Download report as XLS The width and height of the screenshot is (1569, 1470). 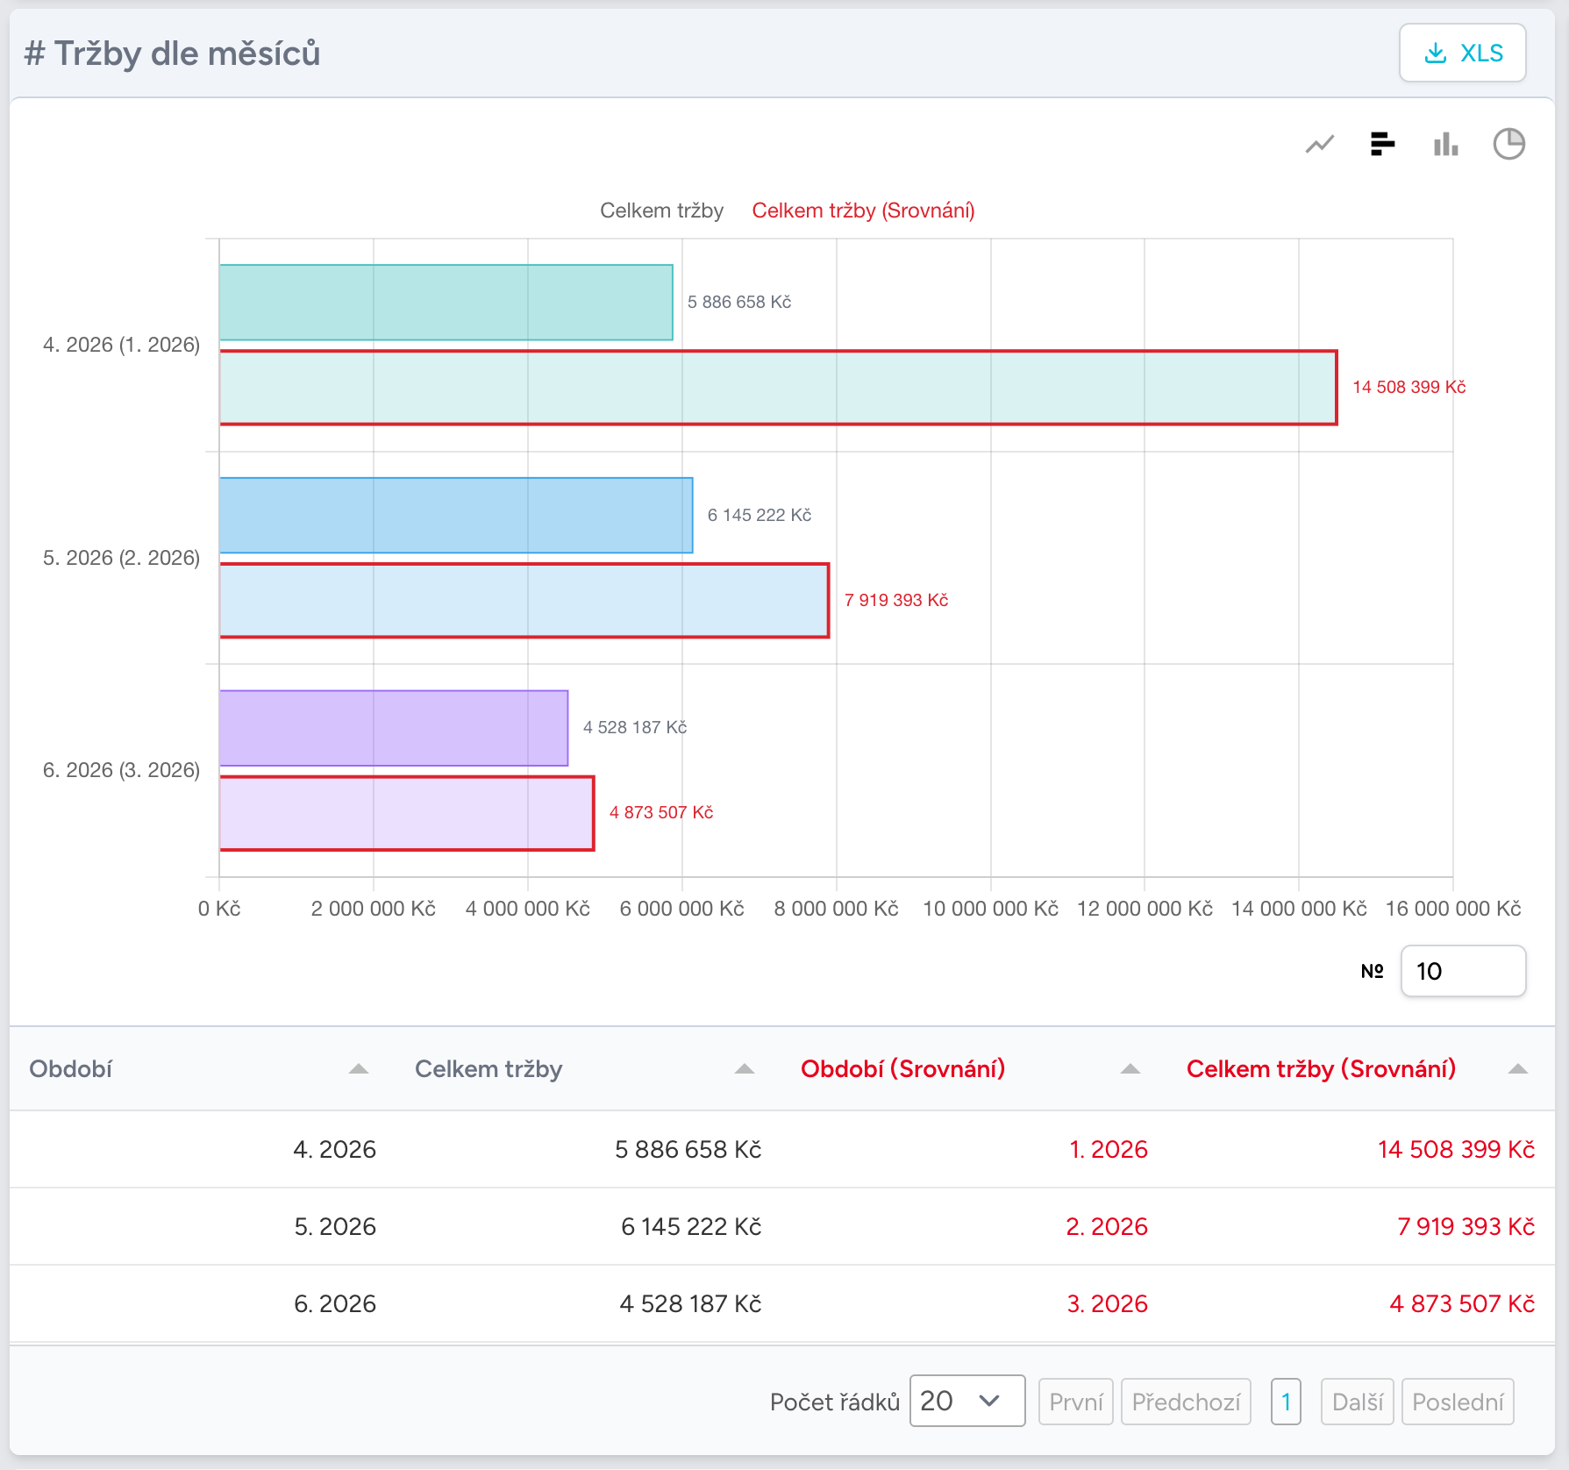(1462, 53)
